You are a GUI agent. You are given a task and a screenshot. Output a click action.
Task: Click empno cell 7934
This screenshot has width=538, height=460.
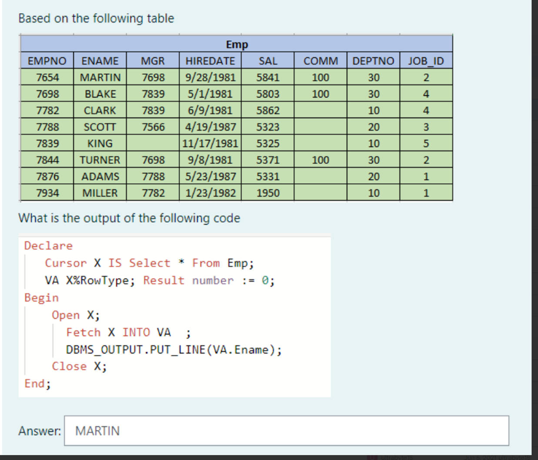pyautogui.click(x=47, y=193)
